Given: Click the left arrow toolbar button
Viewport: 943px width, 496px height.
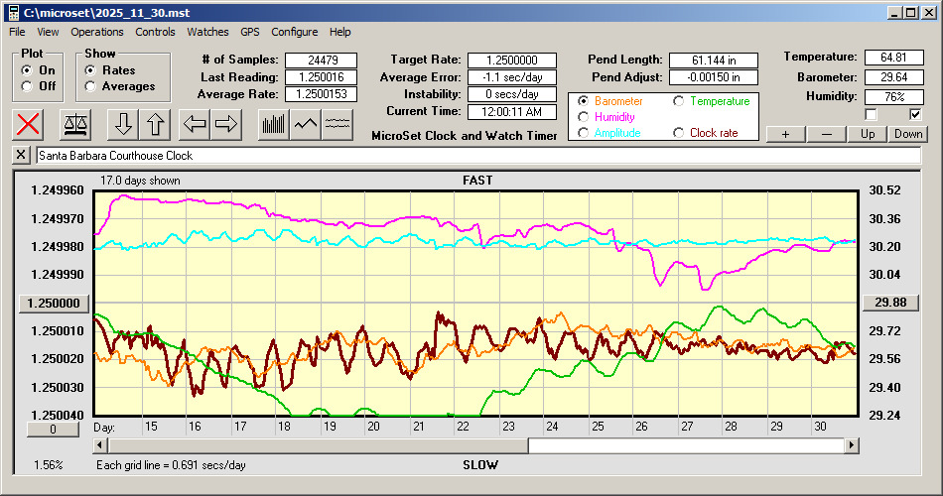Looking at the screenshot, I should click(x=194, y=124).
